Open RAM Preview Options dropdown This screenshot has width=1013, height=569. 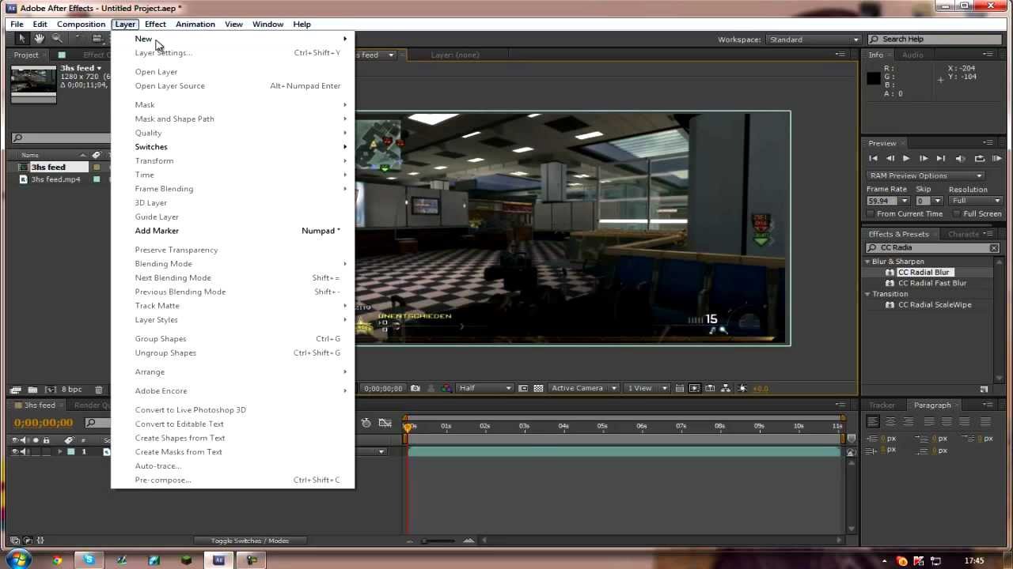(x=926, y=175)
